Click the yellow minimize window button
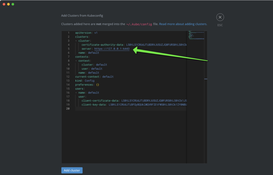Viewport: 273px width, 175px height. [8, 4]
